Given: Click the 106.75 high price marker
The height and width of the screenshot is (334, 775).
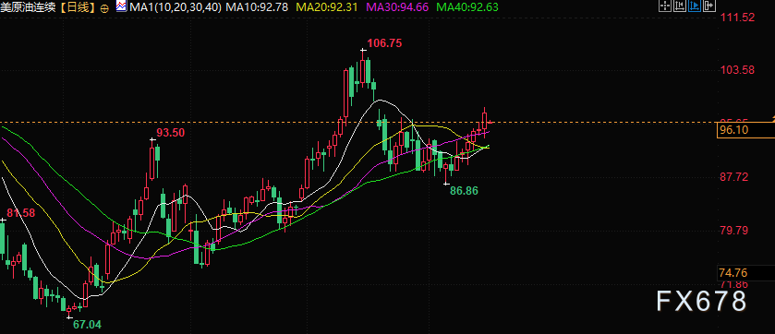Looking at the screenshot, I should pos(384,43).
